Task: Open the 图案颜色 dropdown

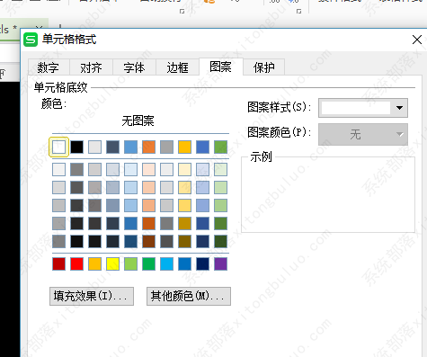Action: tap(363, 134)
